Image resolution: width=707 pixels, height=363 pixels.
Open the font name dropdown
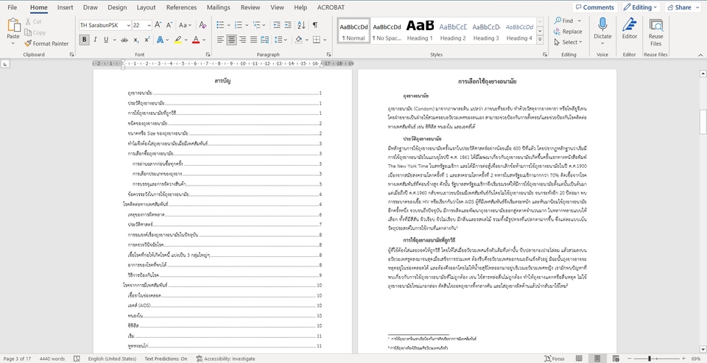(128, 25)
